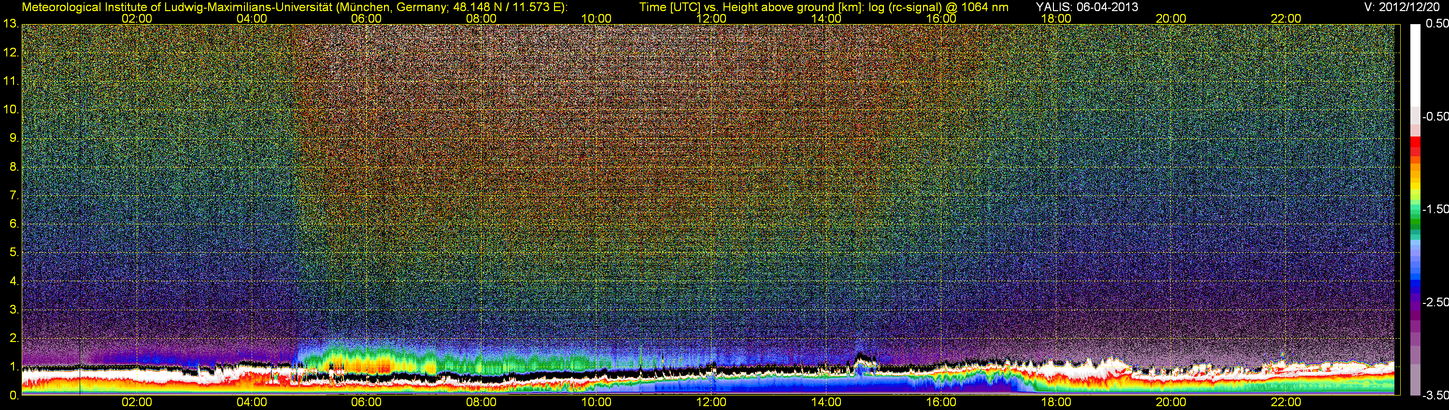Pick the '2.' km height label
The height and width of the screenshot is (410, 1449).
coord(14,338)
